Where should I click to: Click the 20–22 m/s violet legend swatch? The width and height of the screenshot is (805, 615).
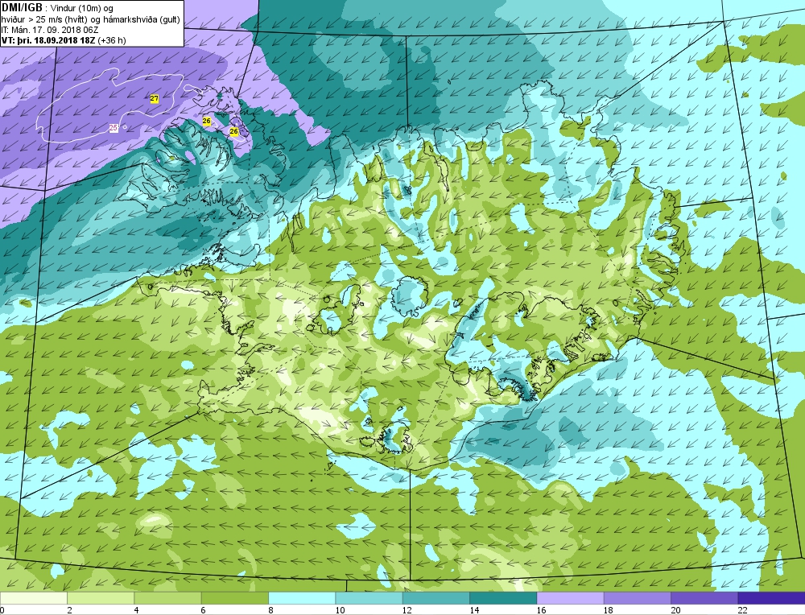(x=704, y=598)
